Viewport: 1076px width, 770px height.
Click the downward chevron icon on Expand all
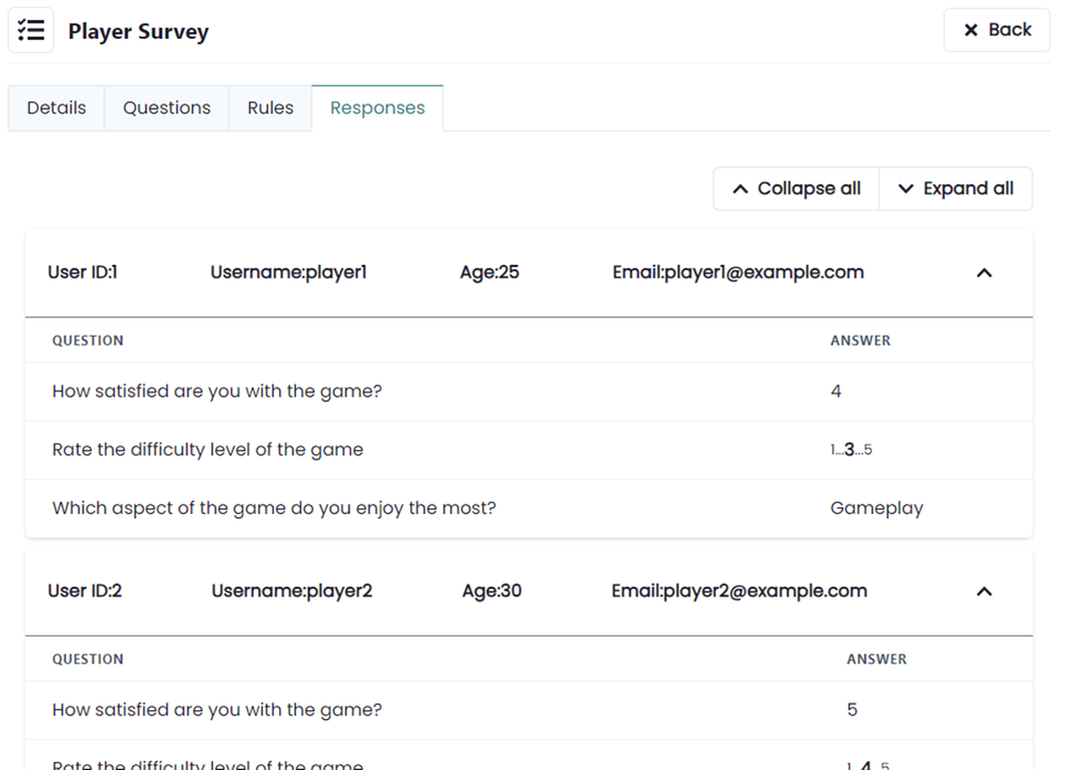pyautogui.click(x=907, y=188)
